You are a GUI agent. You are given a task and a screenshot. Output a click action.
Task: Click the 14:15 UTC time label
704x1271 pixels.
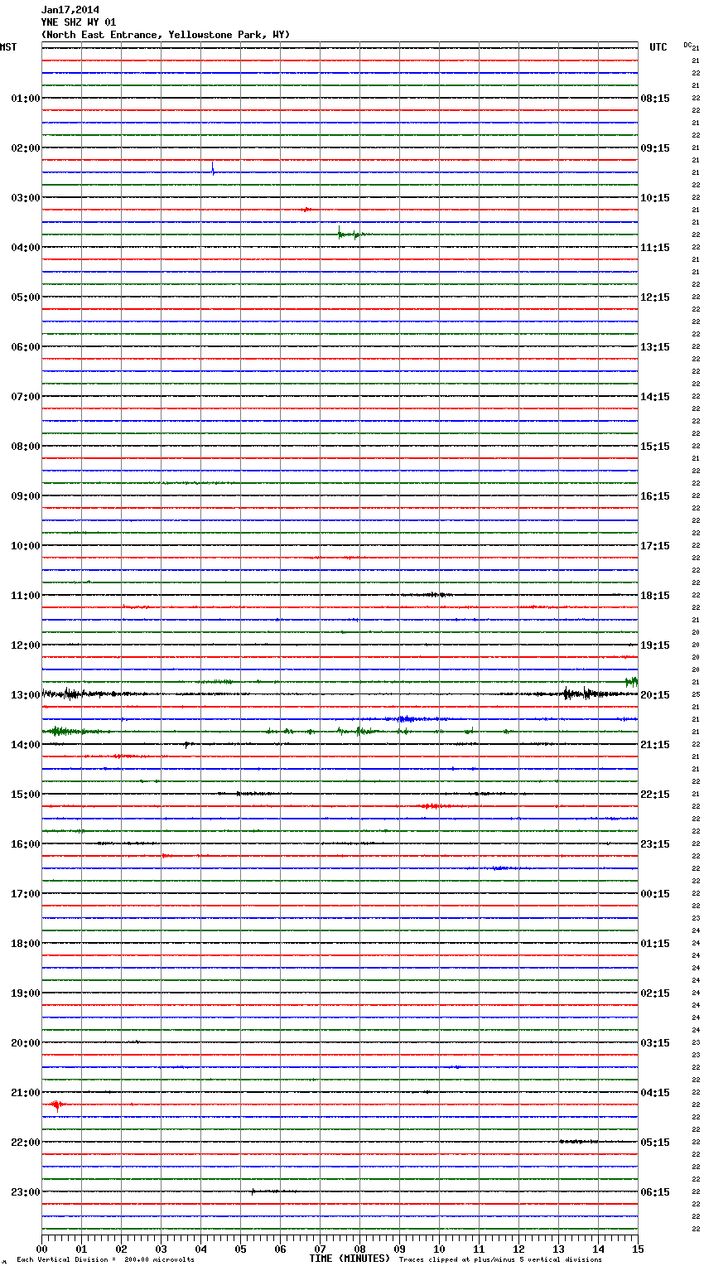pos(655,397)
